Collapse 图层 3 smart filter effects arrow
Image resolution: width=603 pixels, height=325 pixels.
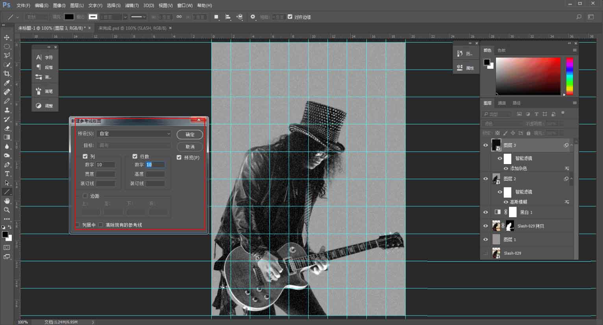coord(572,145)
